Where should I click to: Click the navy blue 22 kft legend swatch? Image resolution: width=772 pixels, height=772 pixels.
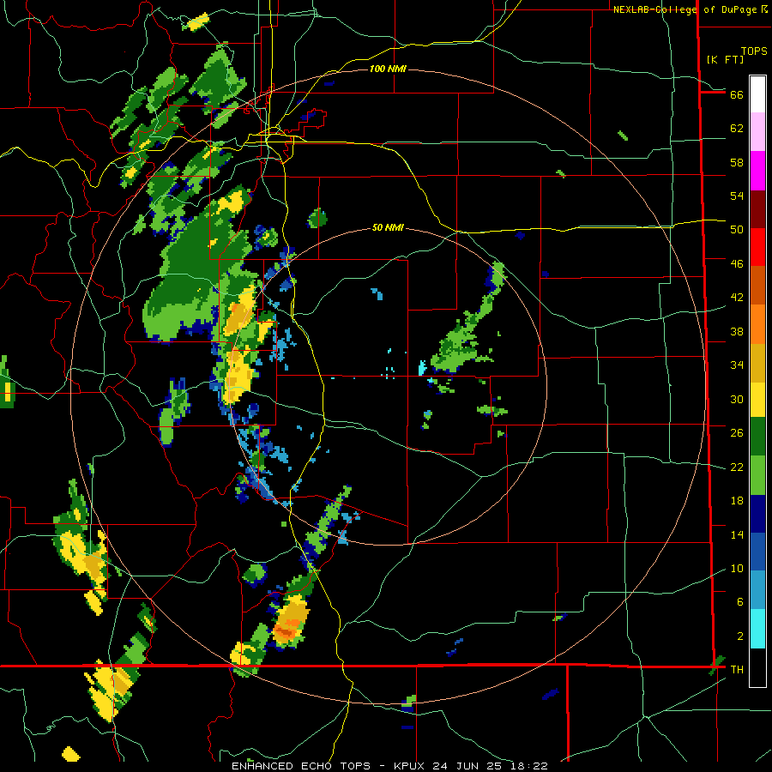point(757,514)
